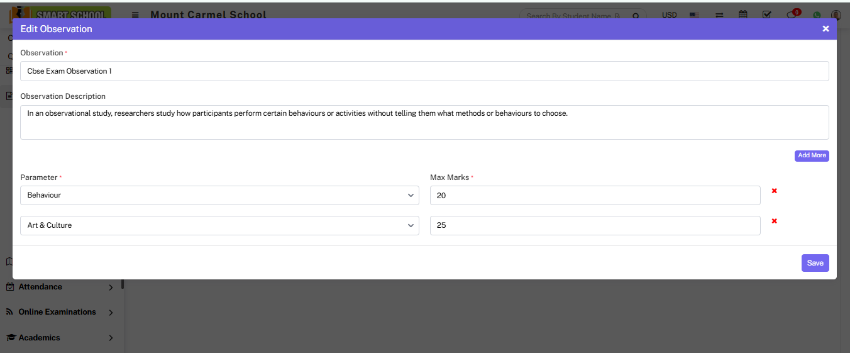850x353 pixels.
Task: Click the WhatsApp icon in header
Action: pyautogui.click(x=817, y=15)
